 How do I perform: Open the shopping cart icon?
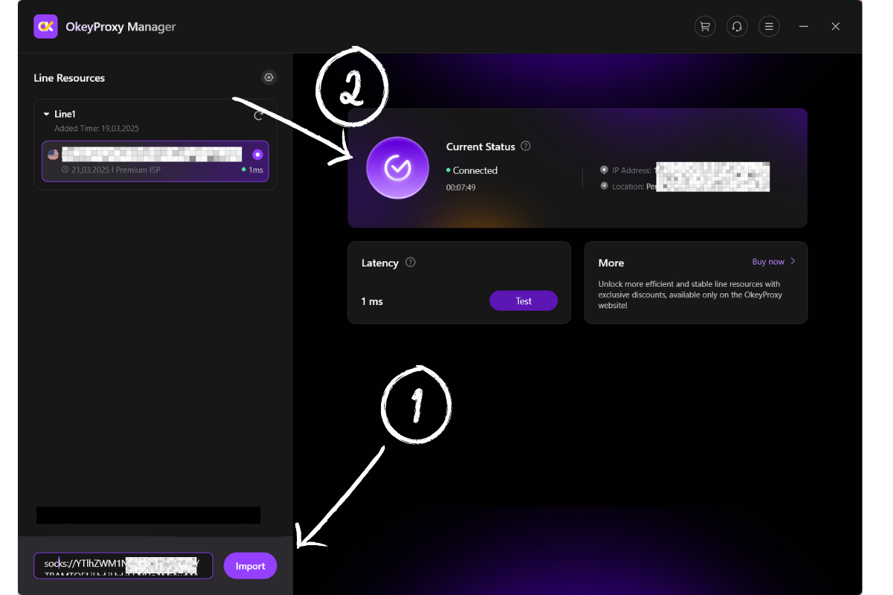pos(705,27)
